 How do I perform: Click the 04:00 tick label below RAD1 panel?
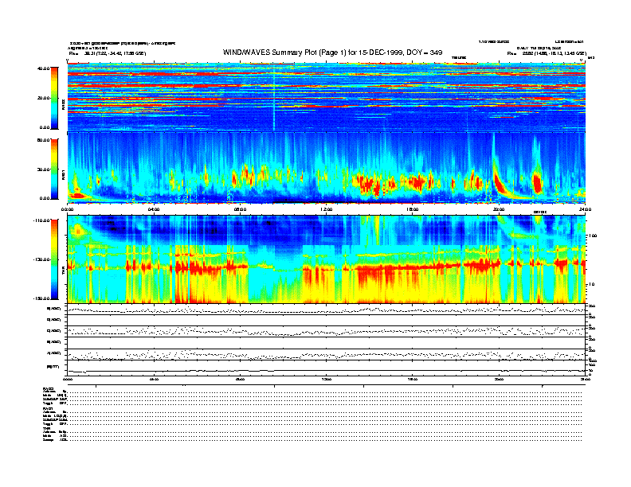coord(154,209)
